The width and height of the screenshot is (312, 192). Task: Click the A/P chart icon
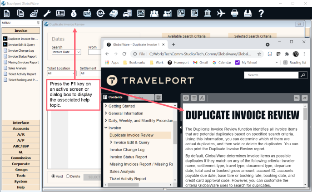tap(194, 13)
